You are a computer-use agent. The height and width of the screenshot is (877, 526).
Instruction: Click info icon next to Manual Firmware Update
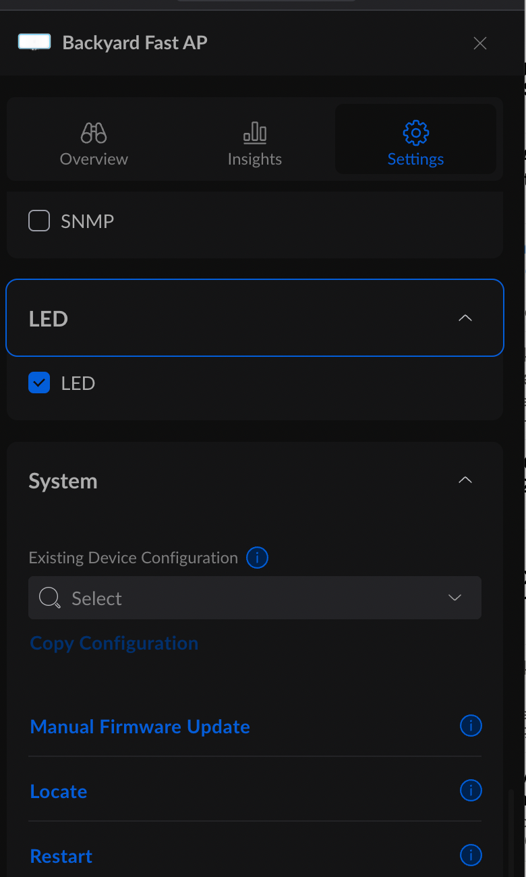click(471, 726)
